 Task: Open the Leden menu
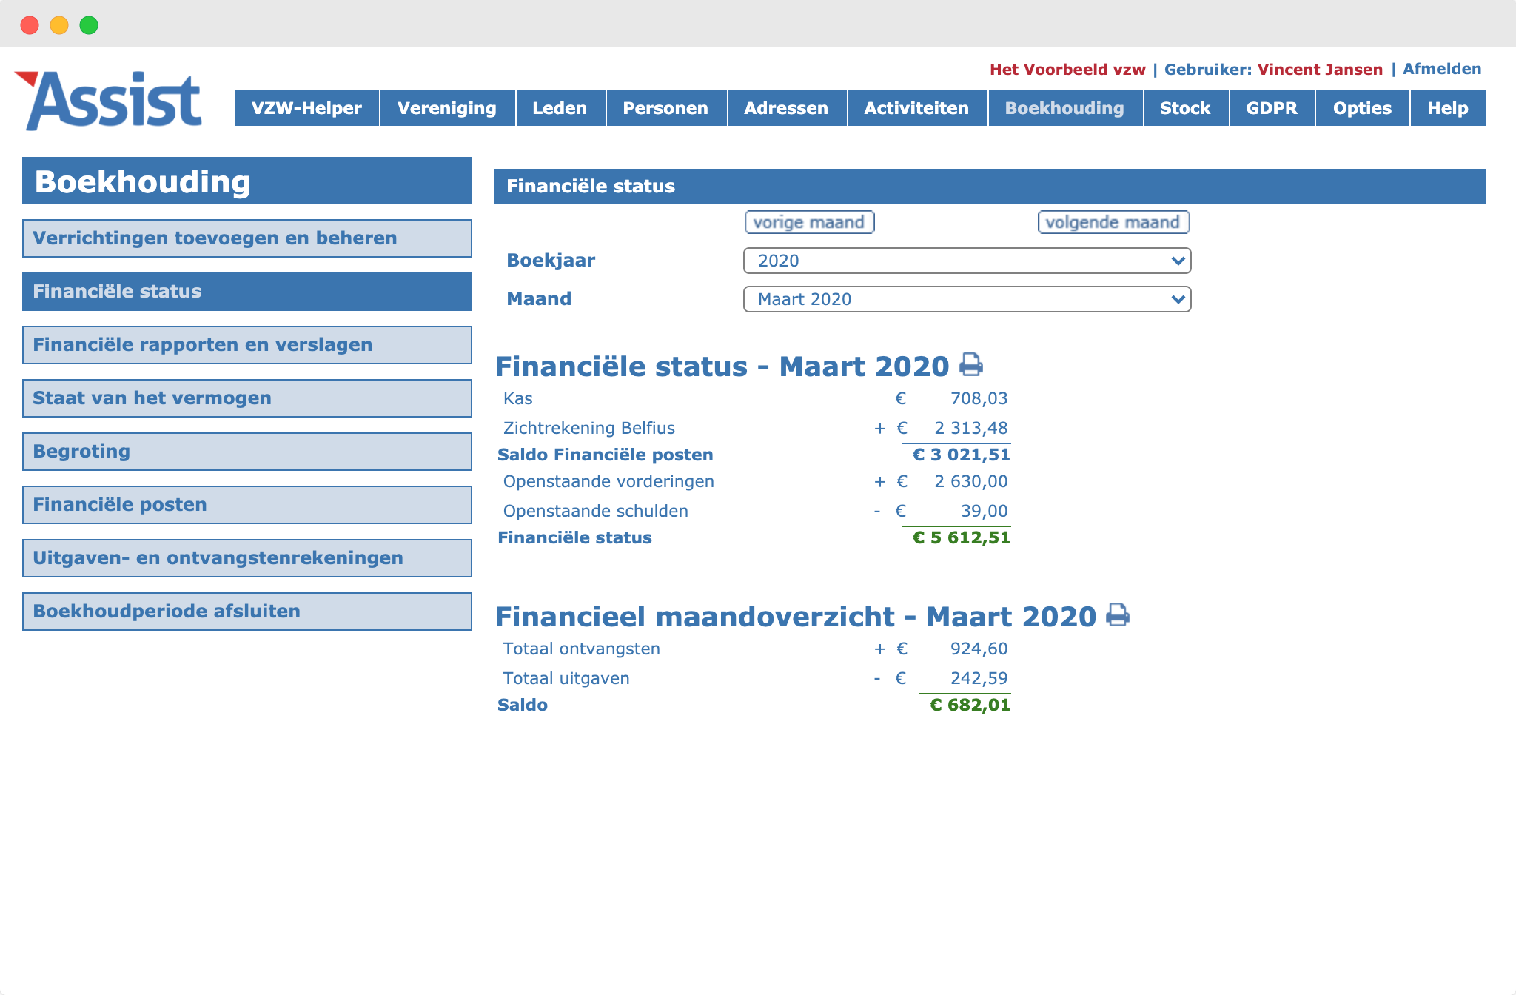coord(560,108)
